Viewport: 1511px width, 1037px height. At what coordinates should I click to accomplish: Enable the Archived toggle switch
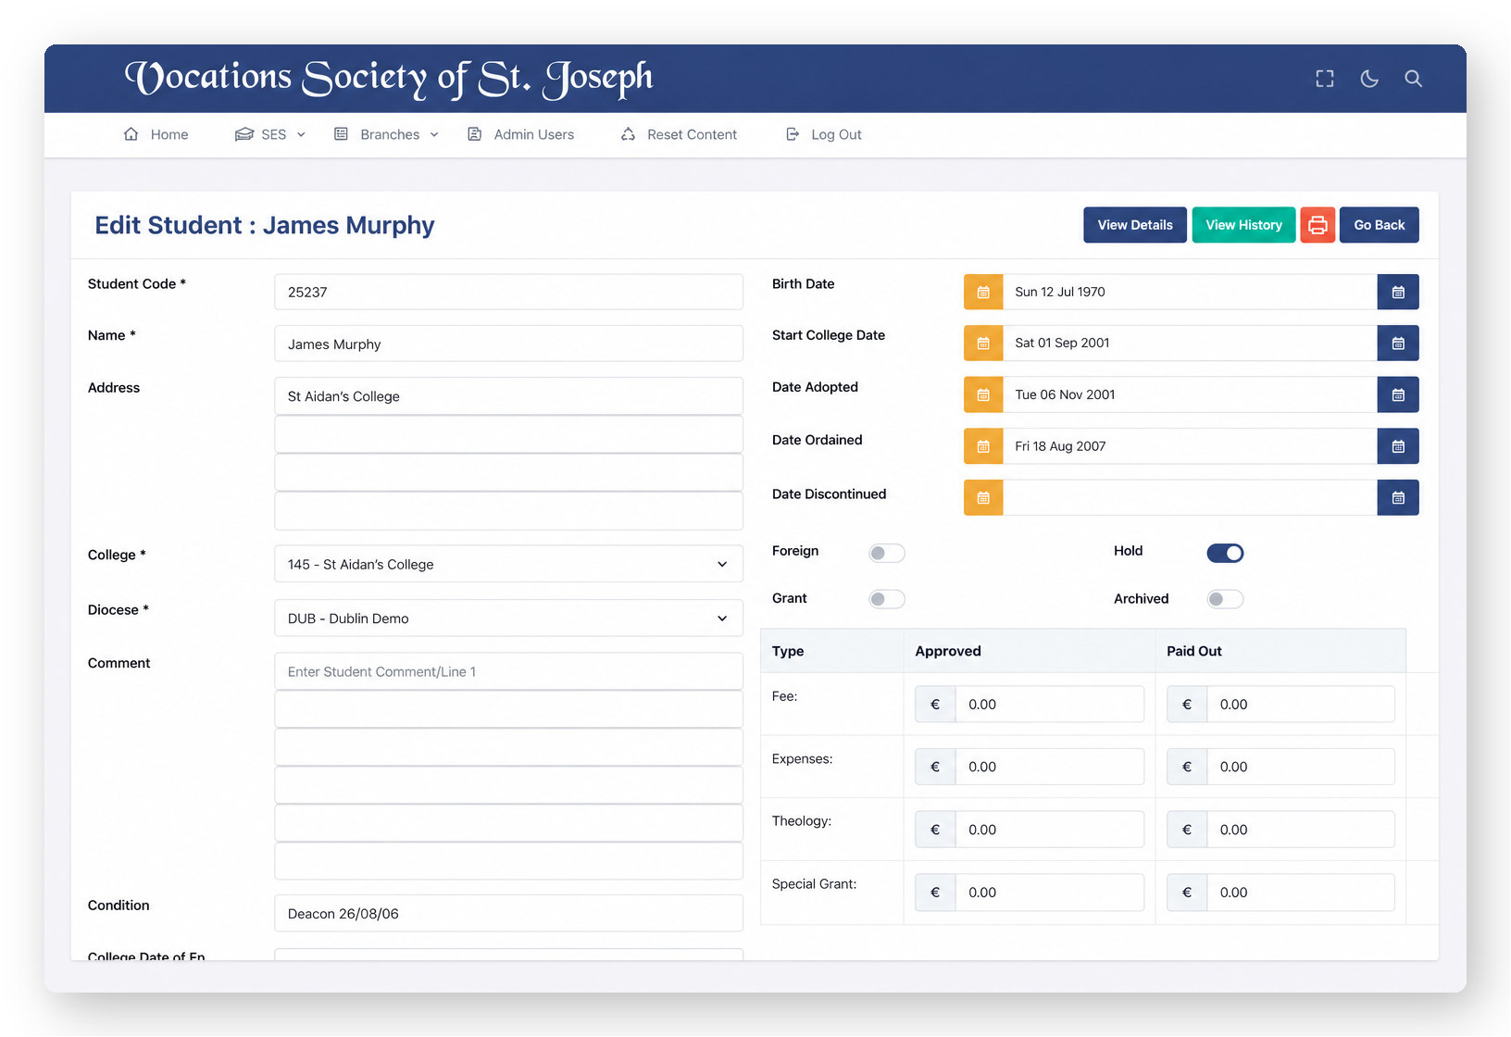1225,599
